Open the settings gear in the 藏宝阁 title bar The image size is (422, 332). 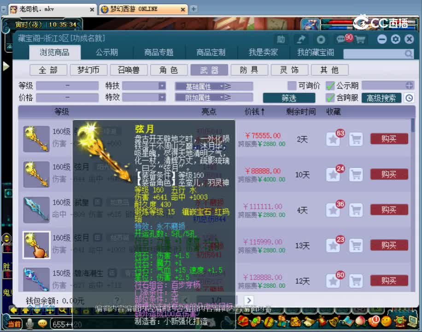tap(395, 39)
